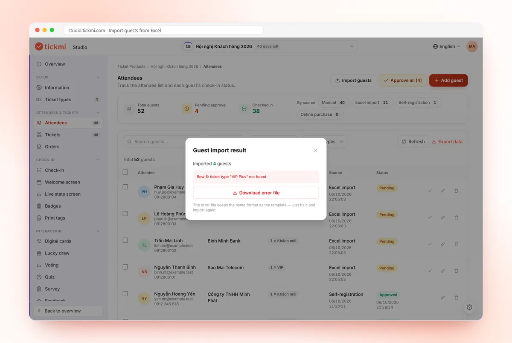Edit the Lê Hoàng Phúc guest row
Viewport: 512px width, 343px height.
tap(443, 217)
